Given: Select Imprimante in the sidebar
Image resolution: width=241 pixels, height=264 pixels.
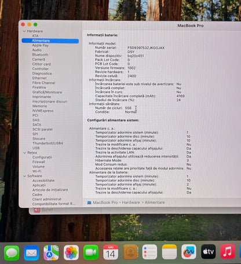Looking at the screenshot, I should [42, 97].
